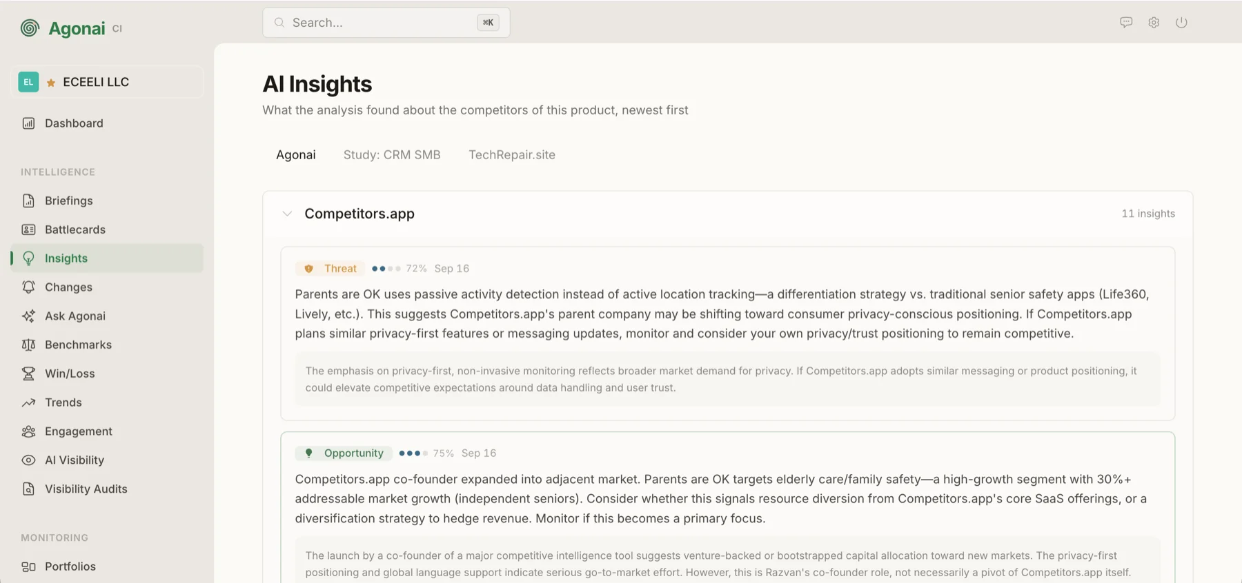Click the Ask Agonai sparkle icon

pyautogui.click(x=28, y=316)
